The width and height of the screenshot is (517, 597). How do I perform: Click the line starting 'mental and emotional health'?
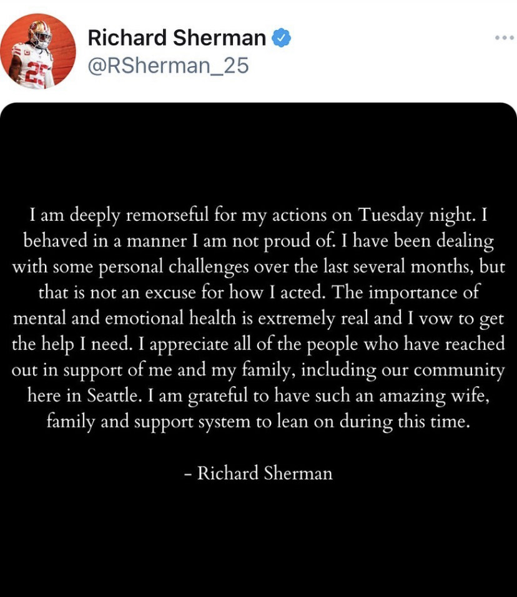[x=258, y=319]
